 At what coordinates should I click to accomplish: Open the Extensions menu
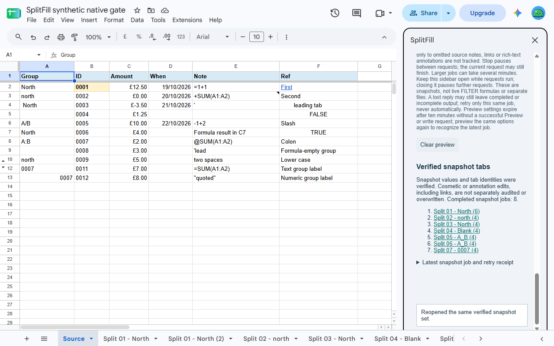[x=187, y=20]
